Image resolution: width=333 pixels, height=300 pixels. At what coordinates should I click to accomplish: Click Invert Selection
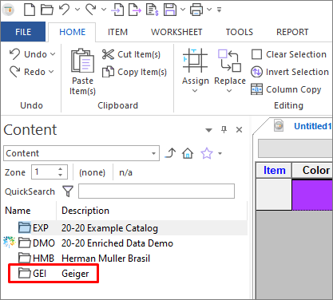[290, 72]
